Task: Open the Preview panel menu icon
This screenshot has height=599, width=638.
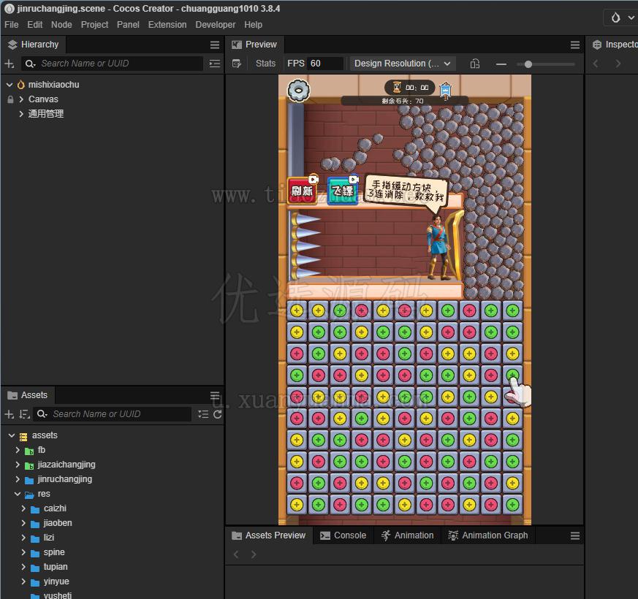Action: point(575,45)
